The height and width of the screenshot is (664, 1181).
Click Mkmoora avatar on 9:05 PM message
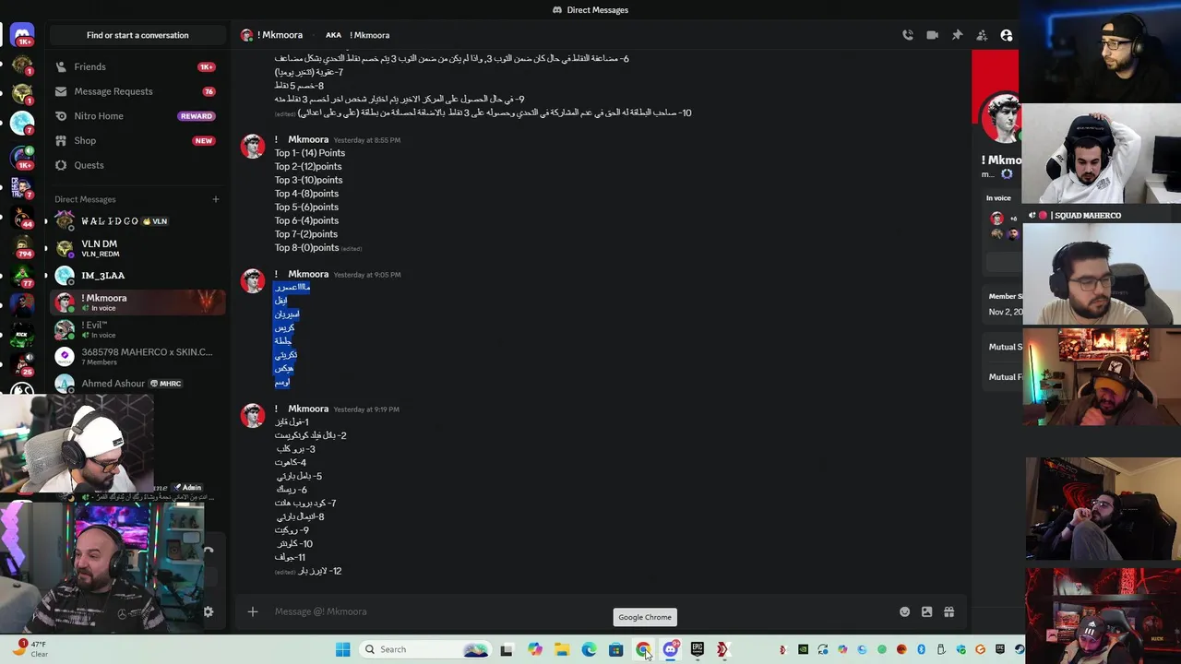(253, 280)
